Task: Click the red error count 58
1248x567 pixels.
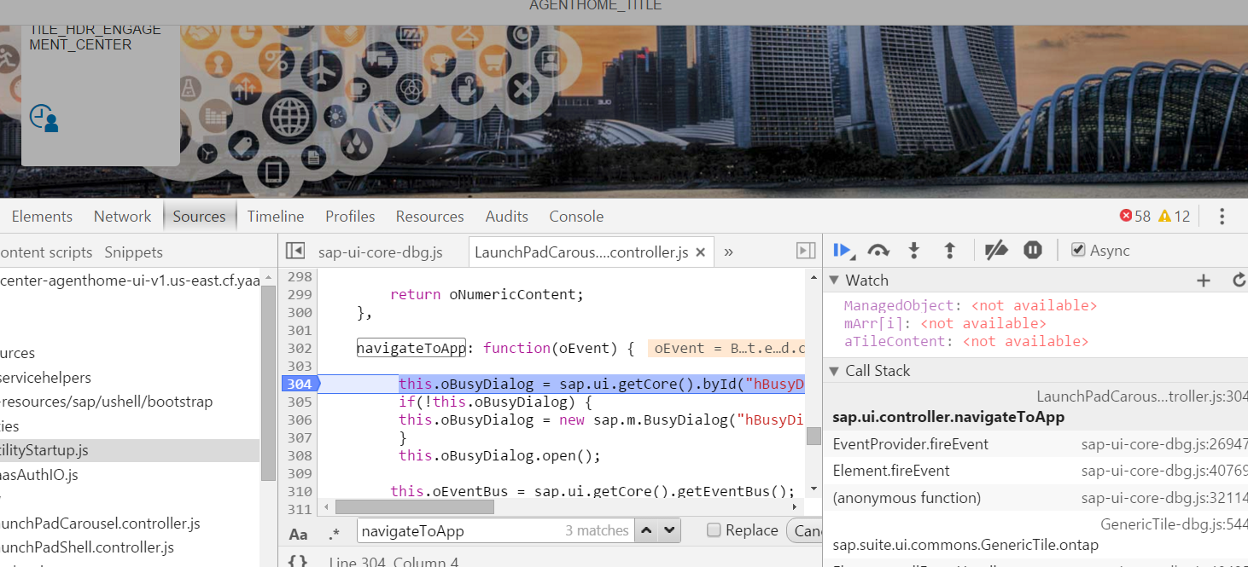Action: pyautogui.click(x=1135, y=217)
